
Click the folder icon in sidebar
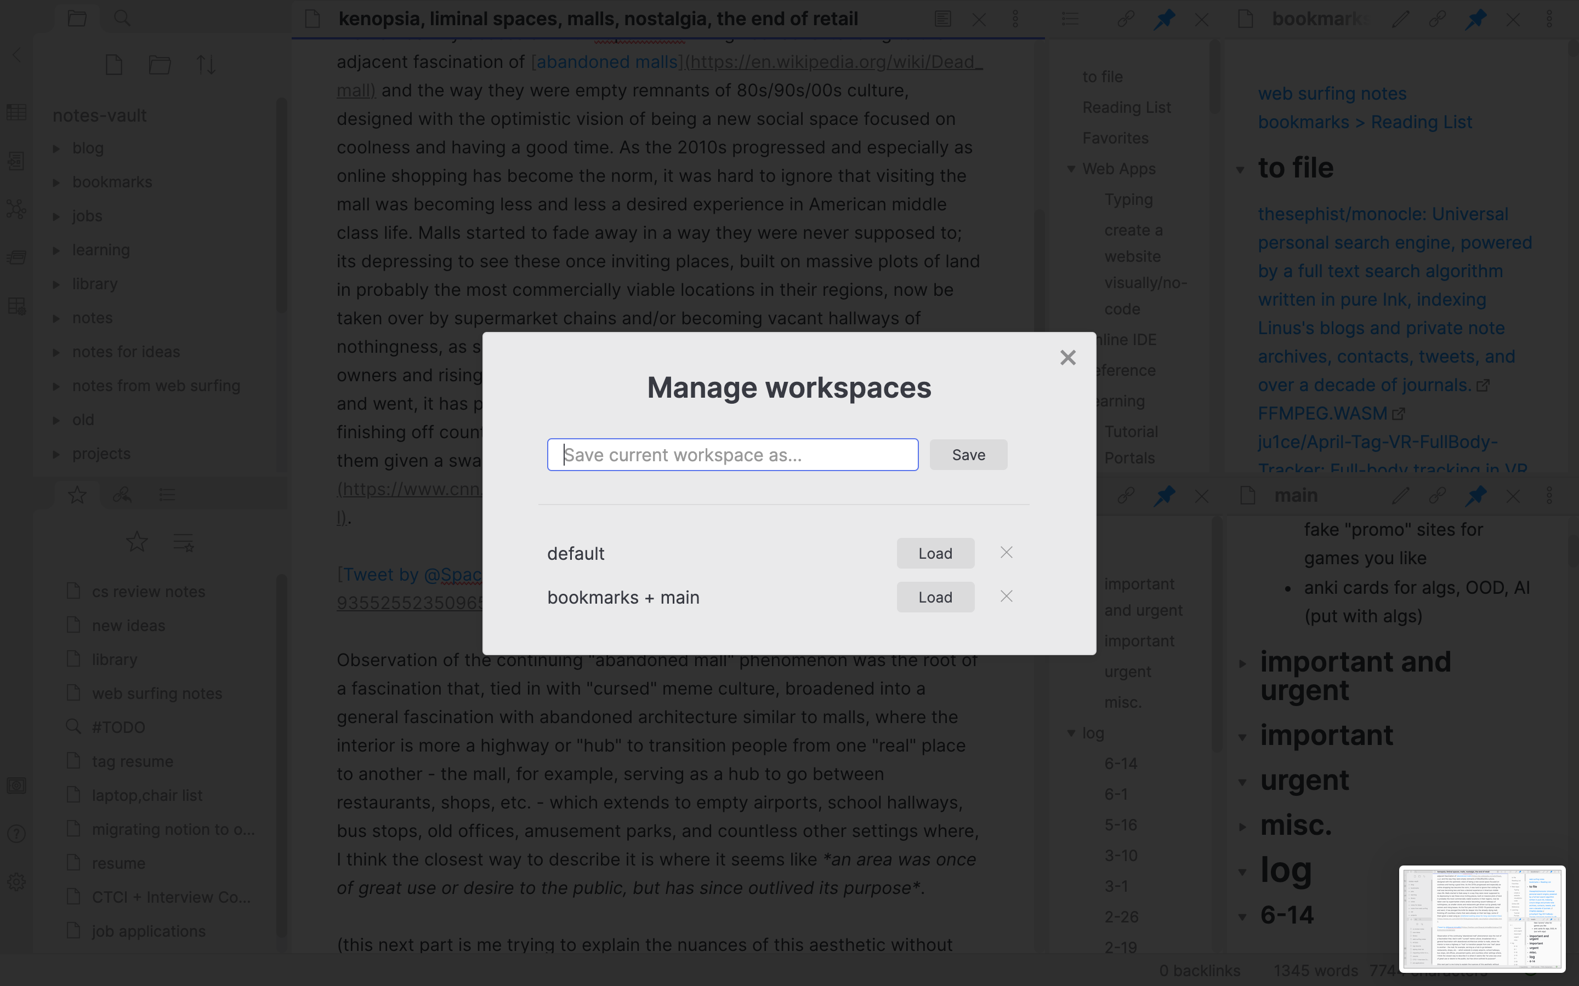[x=160, y=65]
